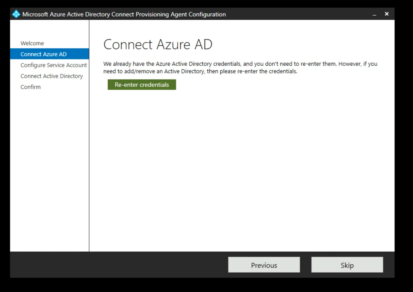Minimize the Provisioning Agent Configuration window

tap(374, 14)
